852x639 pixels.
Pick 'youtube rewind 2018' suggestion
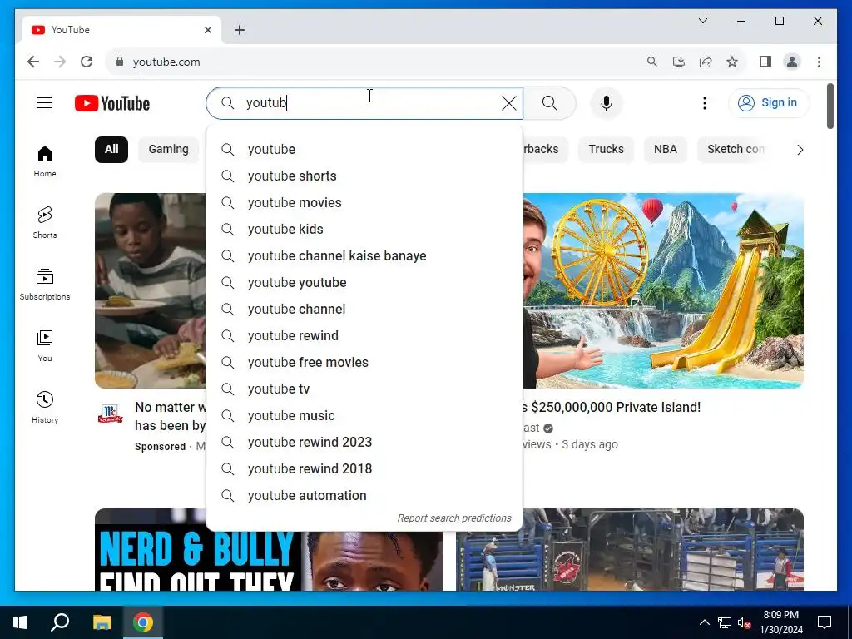tap(364, 469)
